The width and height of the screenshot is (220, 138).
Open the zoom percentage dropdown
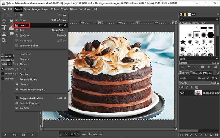(78, 134)
